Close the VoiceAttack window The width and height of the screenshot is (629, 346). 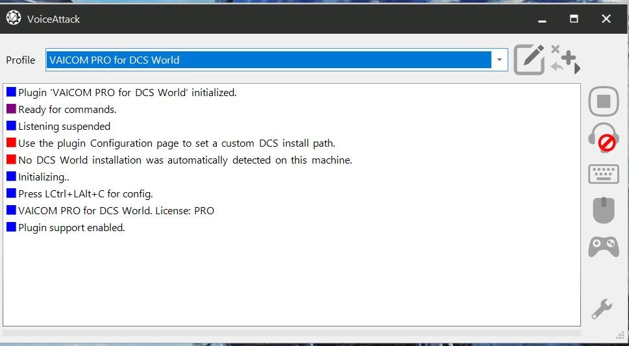(x=606, y=19)
